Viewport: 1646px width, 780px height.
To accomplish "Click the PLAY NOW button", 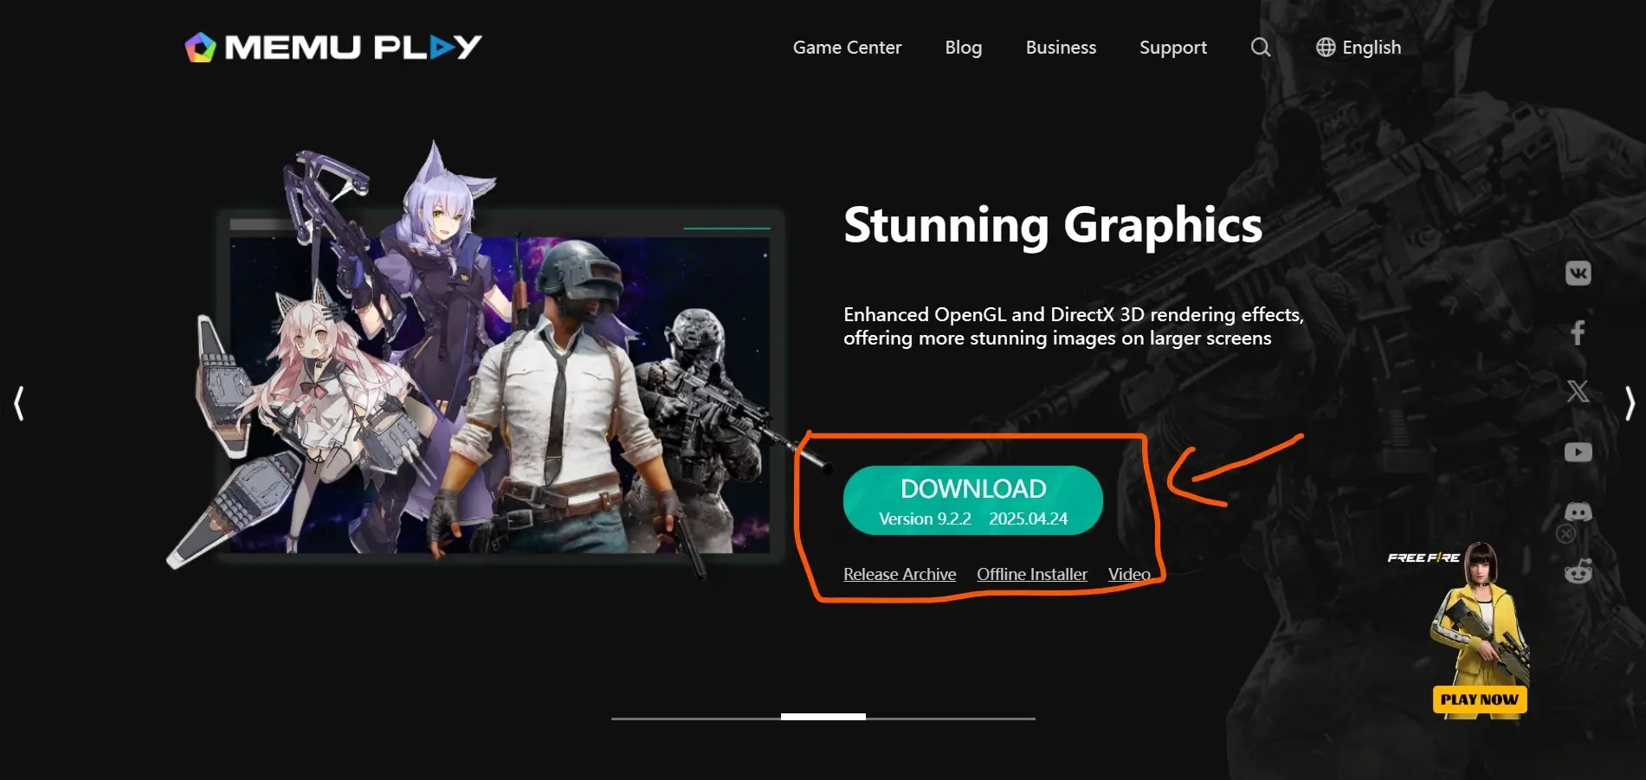I will [1480, 699].
